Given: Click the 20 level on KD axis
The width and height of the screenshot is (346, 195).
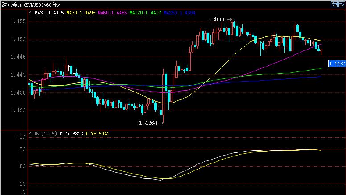Looking at the screenshot, I should pos(22,184).
